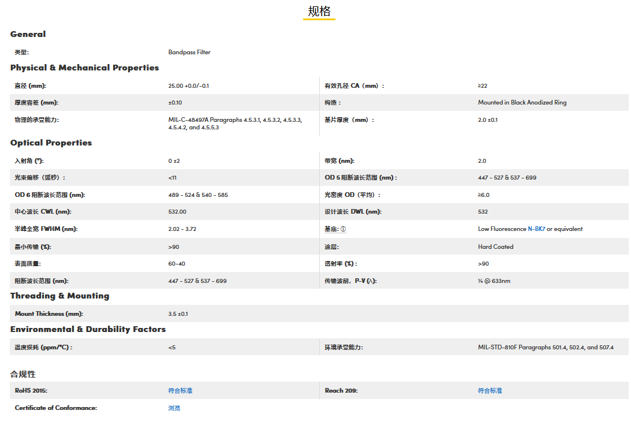Click the Bandpass Filter type value
631x429 pixels.
pos(189,53)
